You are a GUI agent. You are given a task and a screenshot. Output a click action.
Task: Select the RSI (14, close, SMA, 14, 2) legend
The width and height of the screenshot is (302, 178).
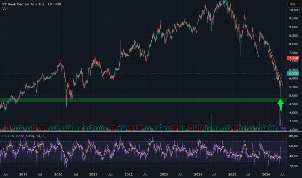pos(24,136)
